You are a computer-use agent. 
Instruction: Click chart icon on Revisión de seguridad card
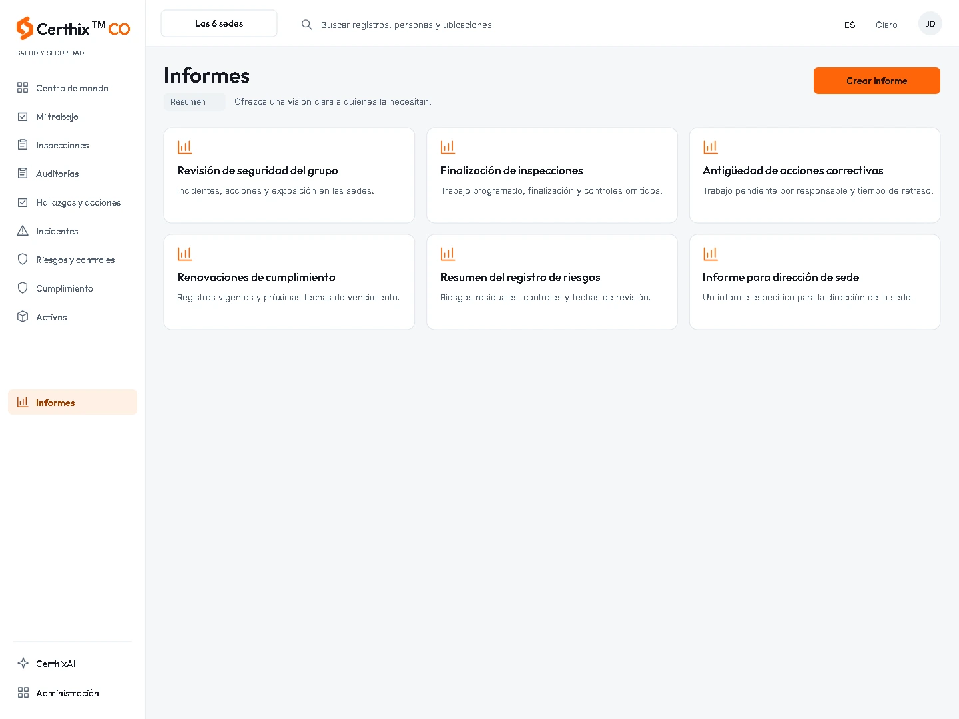pyautogui.click(x=184, y=147)
